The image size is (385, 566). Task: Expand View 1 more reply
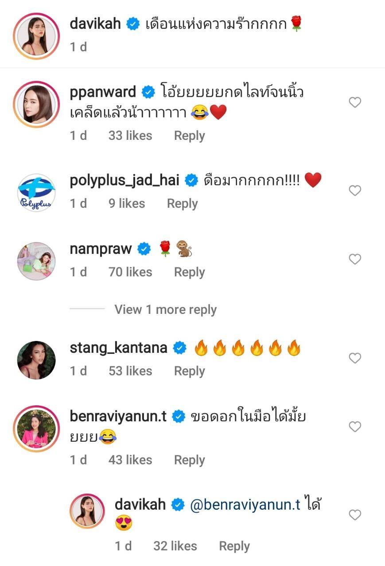165,309
